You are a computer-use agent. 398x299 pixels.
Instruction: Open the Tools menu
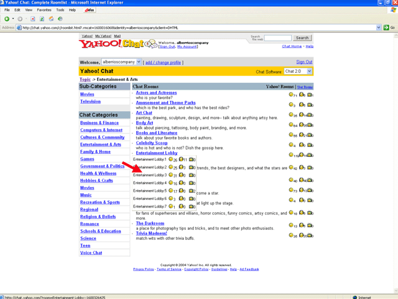click(60, 10)
